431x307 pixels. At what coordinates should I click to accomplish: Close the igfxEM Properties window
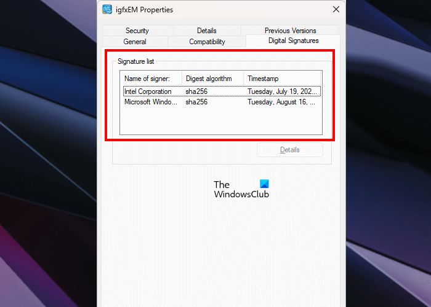[336, 9]
